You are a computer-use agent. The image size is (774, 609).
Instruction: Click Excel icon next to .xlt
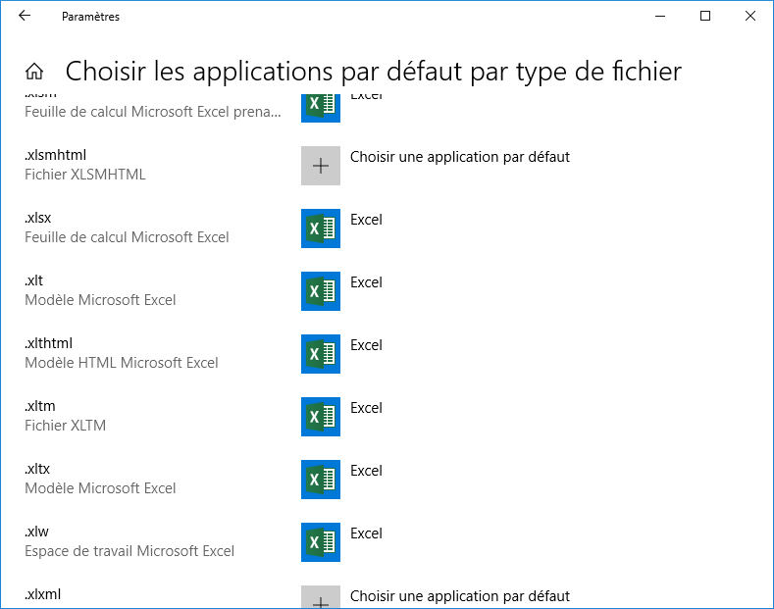pyautogui.click(x=321, y=291)
